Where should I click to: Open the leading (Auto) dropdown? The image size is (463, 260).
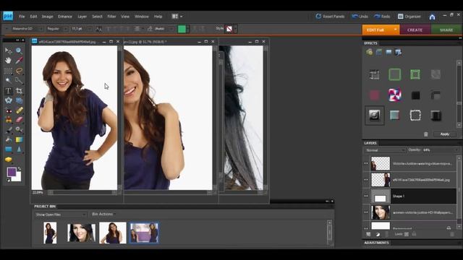(171, 29)
